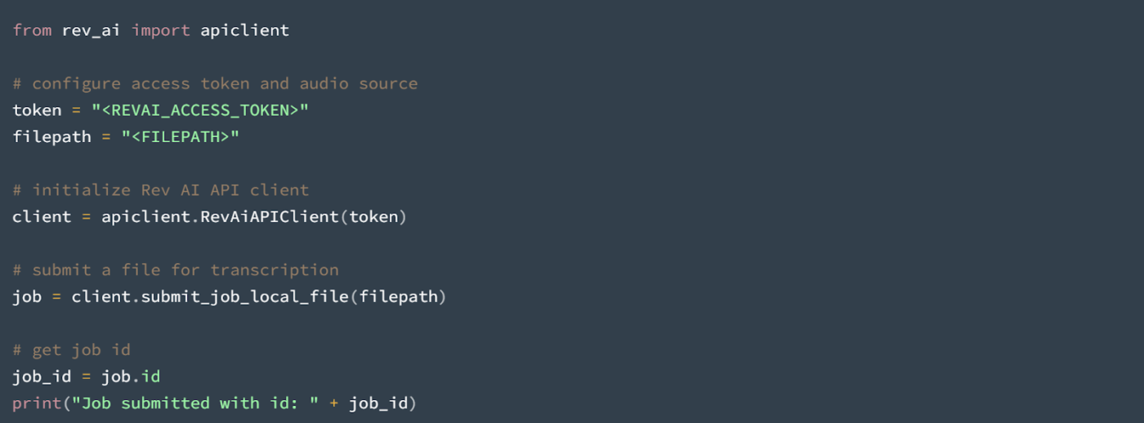Click the rev_ai module name
The width and height of the screenshot is (1144, 423).
(x=92, y=31)
